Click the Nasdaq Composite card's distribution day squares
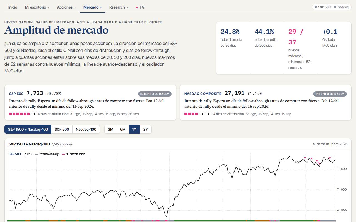356x222 pixels. [198, 114]
